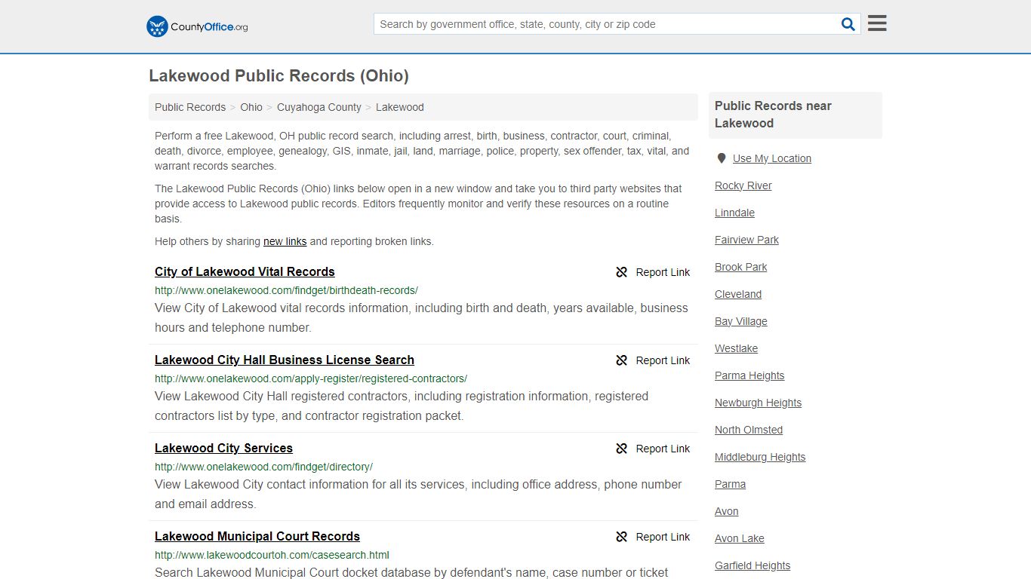Go to Cuyahoga County breadcrumb

pos(319,107)
